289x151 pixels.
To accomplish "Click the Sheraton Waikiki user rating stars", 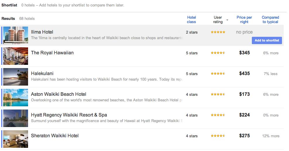I will coord(218,136).
